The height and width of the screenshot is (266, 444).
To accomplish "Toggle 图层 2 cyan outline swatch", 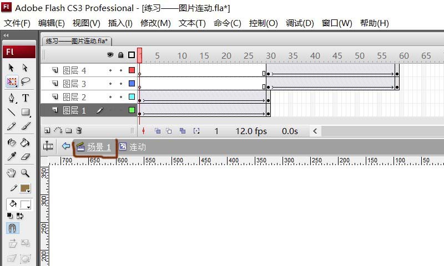I will (x=132, y=96).
